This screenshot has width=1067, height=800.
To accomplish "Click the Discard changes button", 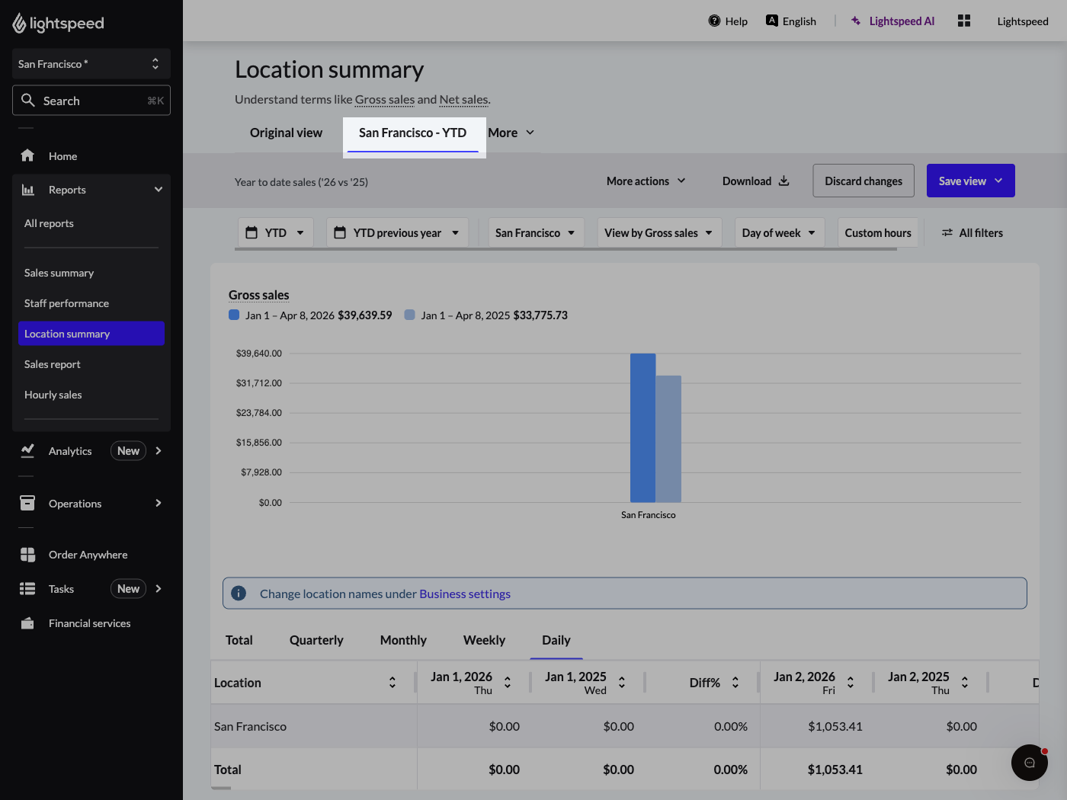I will (x=863, y=181).
